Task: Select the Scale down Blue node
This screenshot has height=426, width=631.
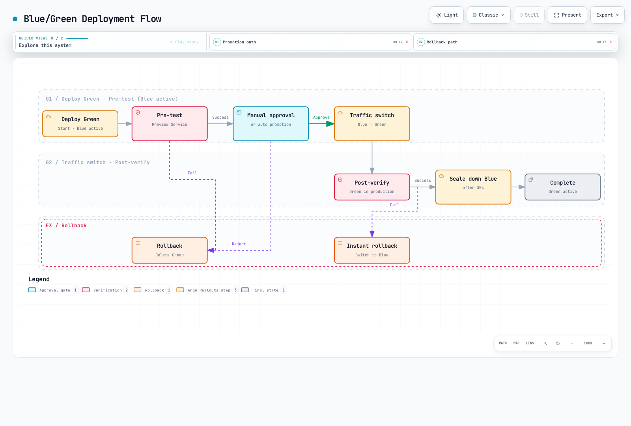Action: pos(473,187)
